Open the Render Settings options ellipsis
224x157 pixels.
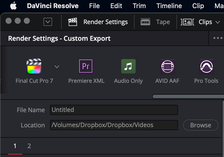[x=218, y=38]
